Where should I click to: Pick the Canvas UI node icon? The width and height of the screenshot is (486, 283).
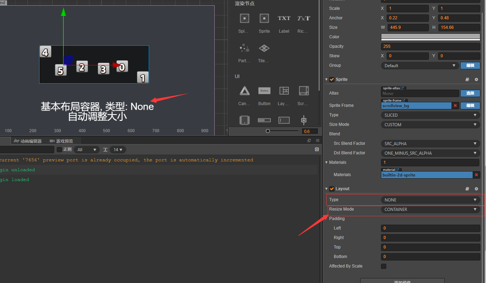point(245,91)
